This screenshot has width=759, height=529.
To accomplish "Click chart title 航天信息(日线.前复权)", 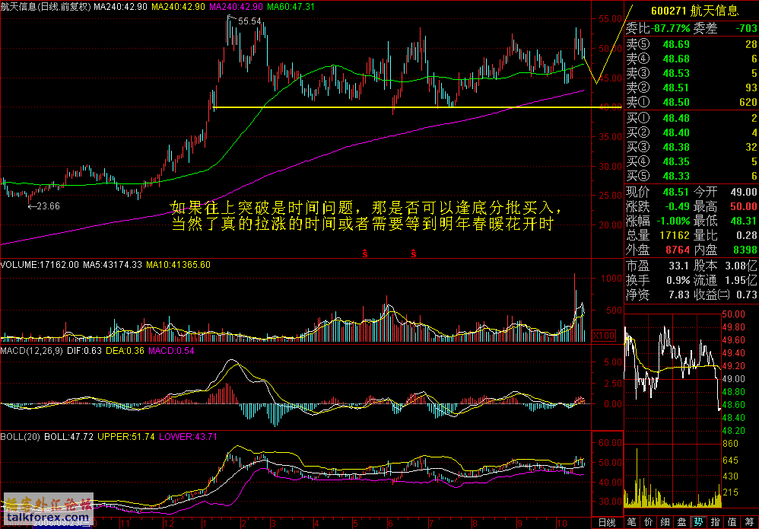I will tap(46, 7).
